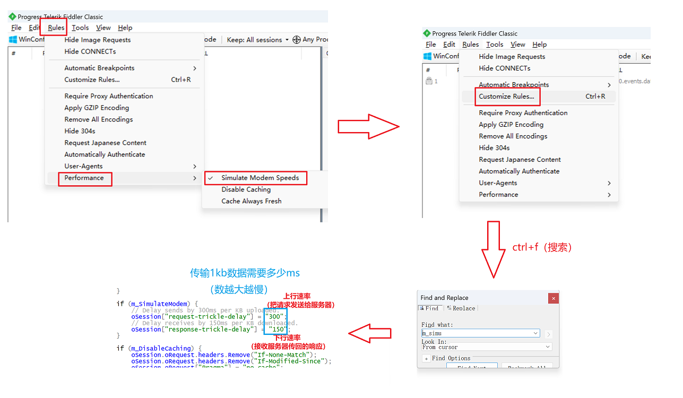683x398 pixels.
Task: Select Customize Rules... in left Rules menu
Action: [x=92, y=80]
